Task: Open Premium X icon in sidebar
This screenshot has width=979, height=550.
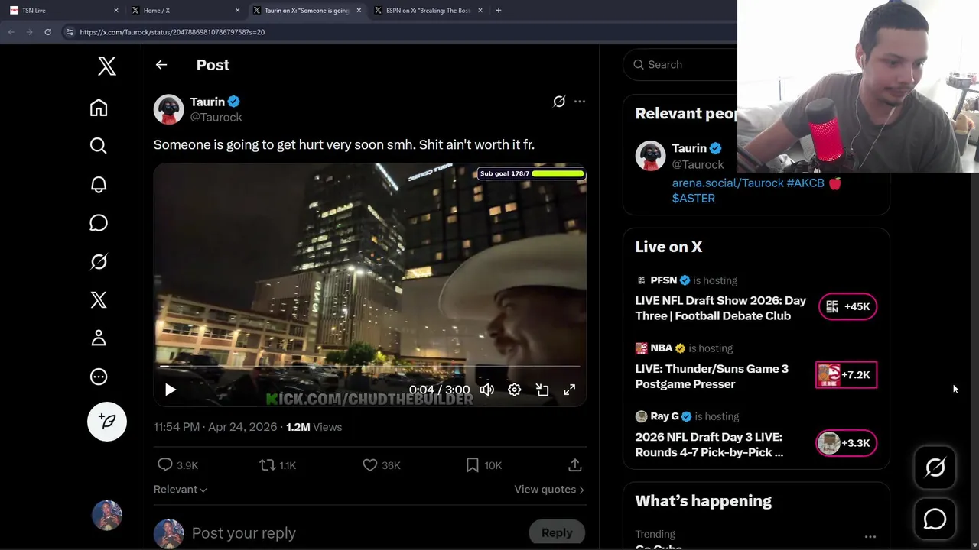Action: (99, 299)
